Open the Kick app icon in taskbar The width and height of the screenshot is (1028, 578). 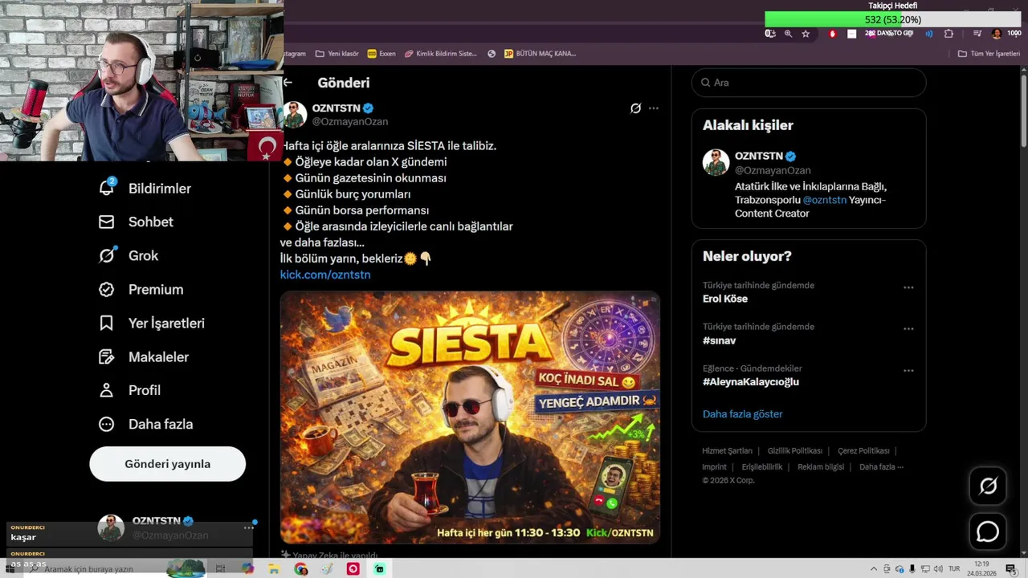(x=379, y=568)
